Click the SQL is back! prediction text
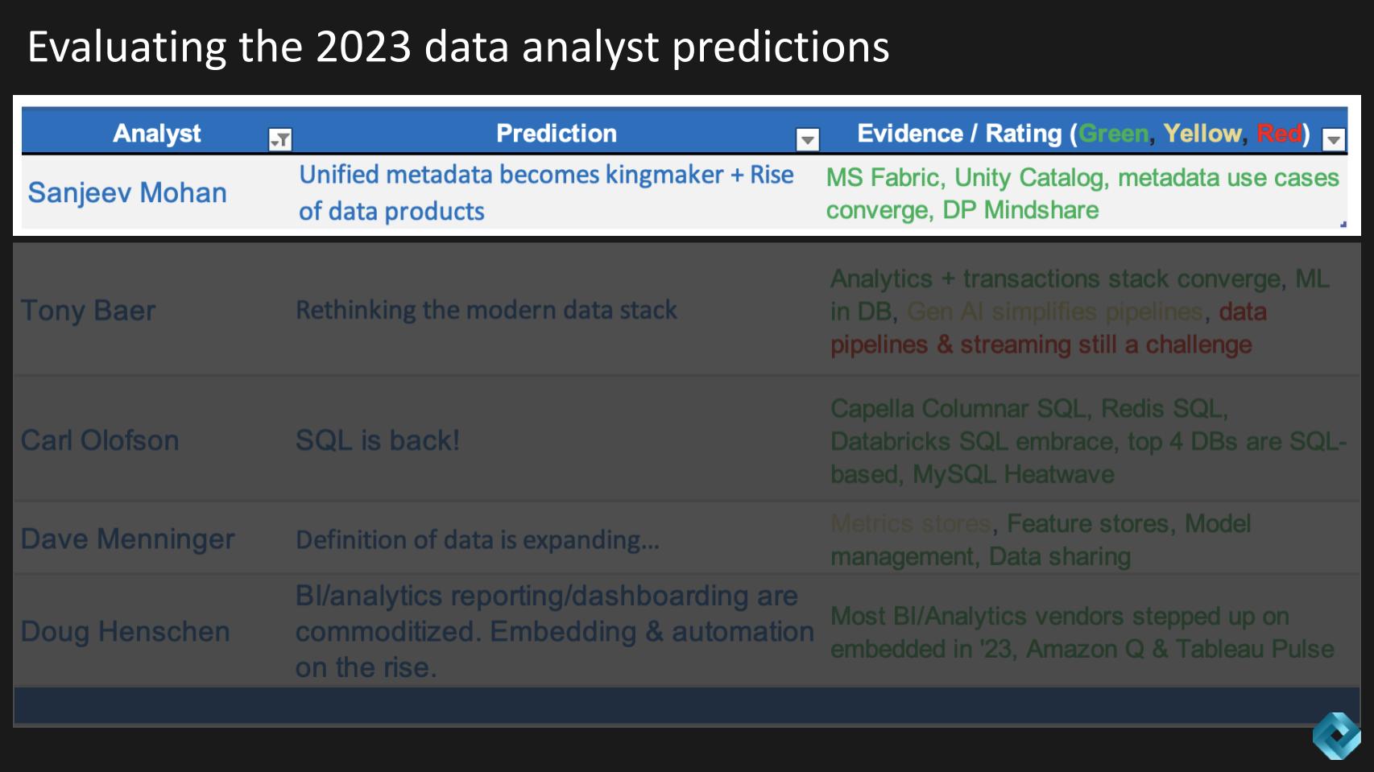The image size is (1374, 772). pyautogui.click(x=377, y=440)
